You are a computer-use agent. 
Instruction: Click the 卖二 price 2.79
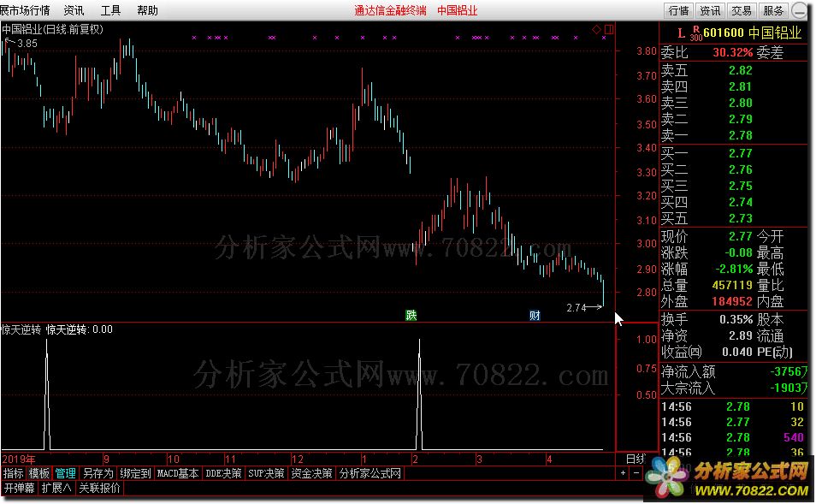[x=740, y=119]
